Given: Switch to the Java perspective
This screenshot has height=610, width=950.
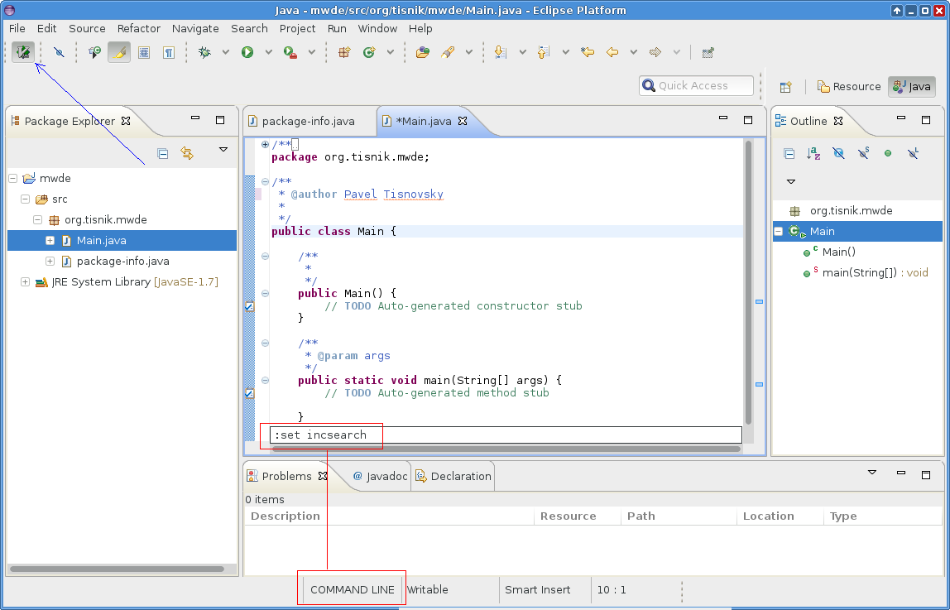Looking at the screenshot, I should click(x=912, y=87).
